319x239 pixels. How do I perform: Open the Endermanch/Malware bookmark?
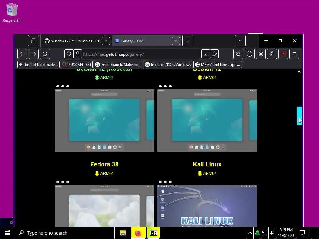[118, 65]
